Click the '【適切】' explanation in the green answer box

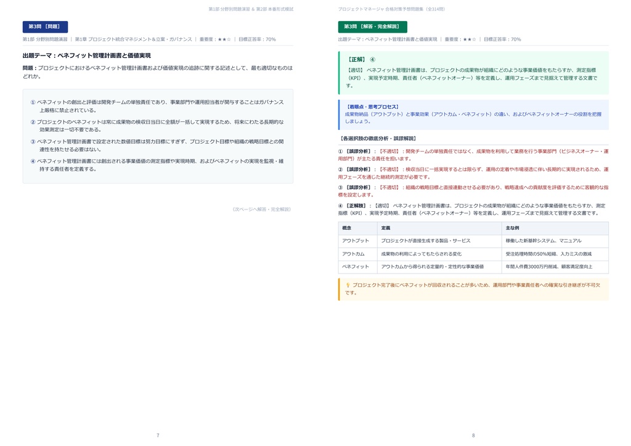point(471,78)
